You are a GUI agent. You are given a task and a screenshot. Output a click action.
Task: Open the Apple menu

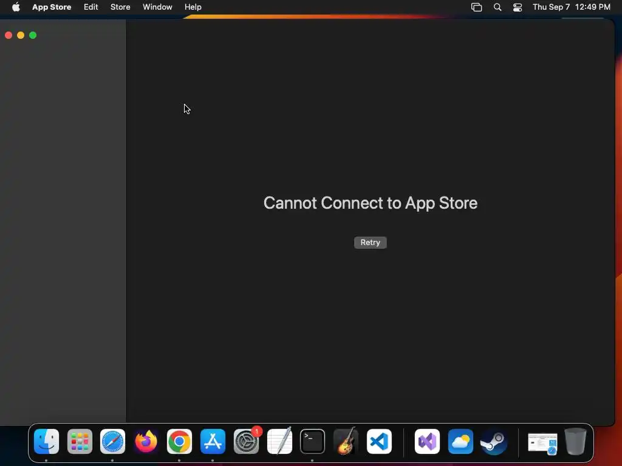tap(16, 7)
